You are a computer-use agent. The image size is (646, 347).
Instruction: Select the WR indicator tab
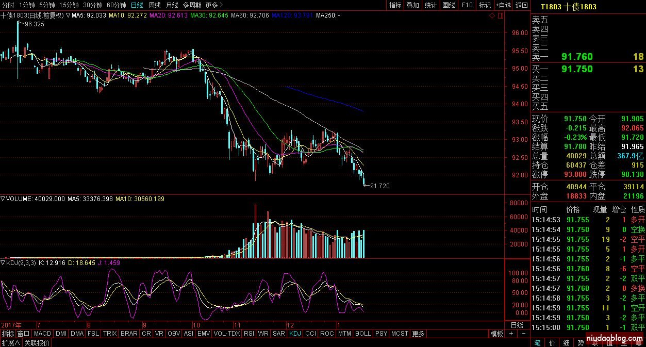coord(263,334)
